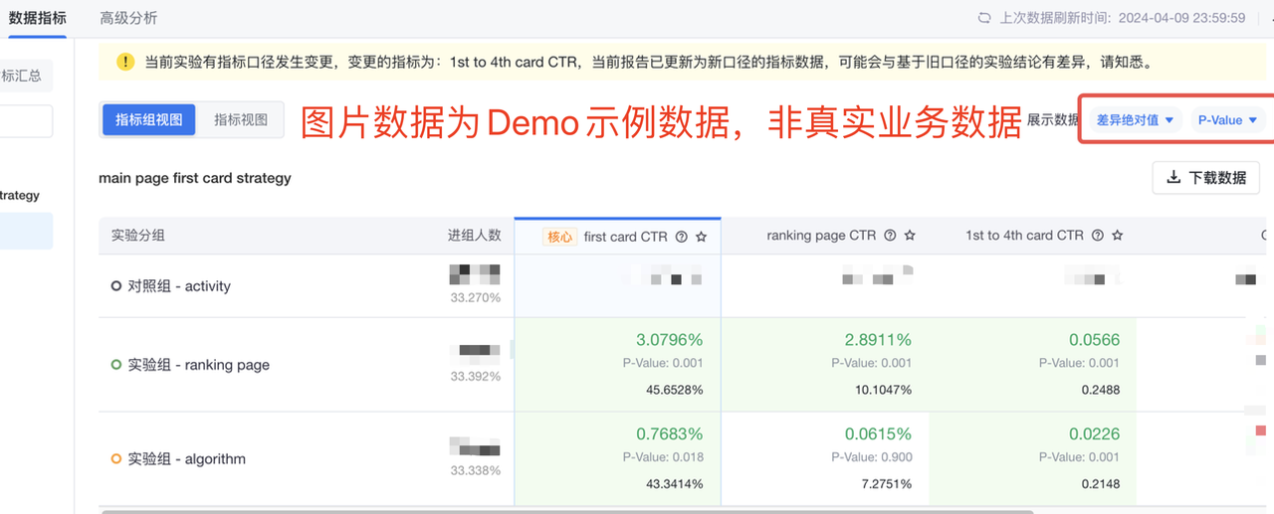
Task: Click the 0.7683% value cell
Action: coord(669,434)
